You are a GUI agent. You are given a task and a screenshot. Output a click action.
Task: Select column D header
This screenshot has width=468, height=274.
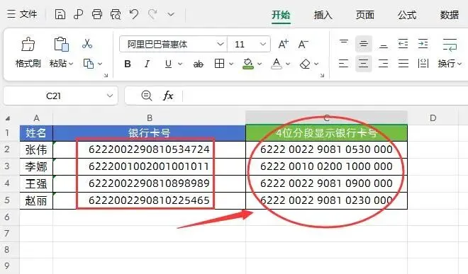coord(433,118)
